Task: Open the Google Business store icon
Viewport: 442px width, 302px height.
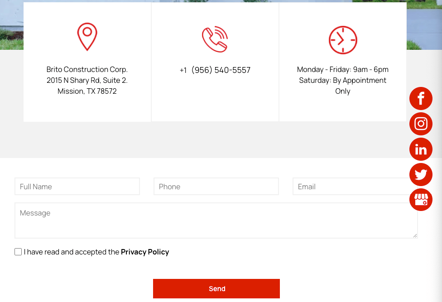Action: [421, 200]
